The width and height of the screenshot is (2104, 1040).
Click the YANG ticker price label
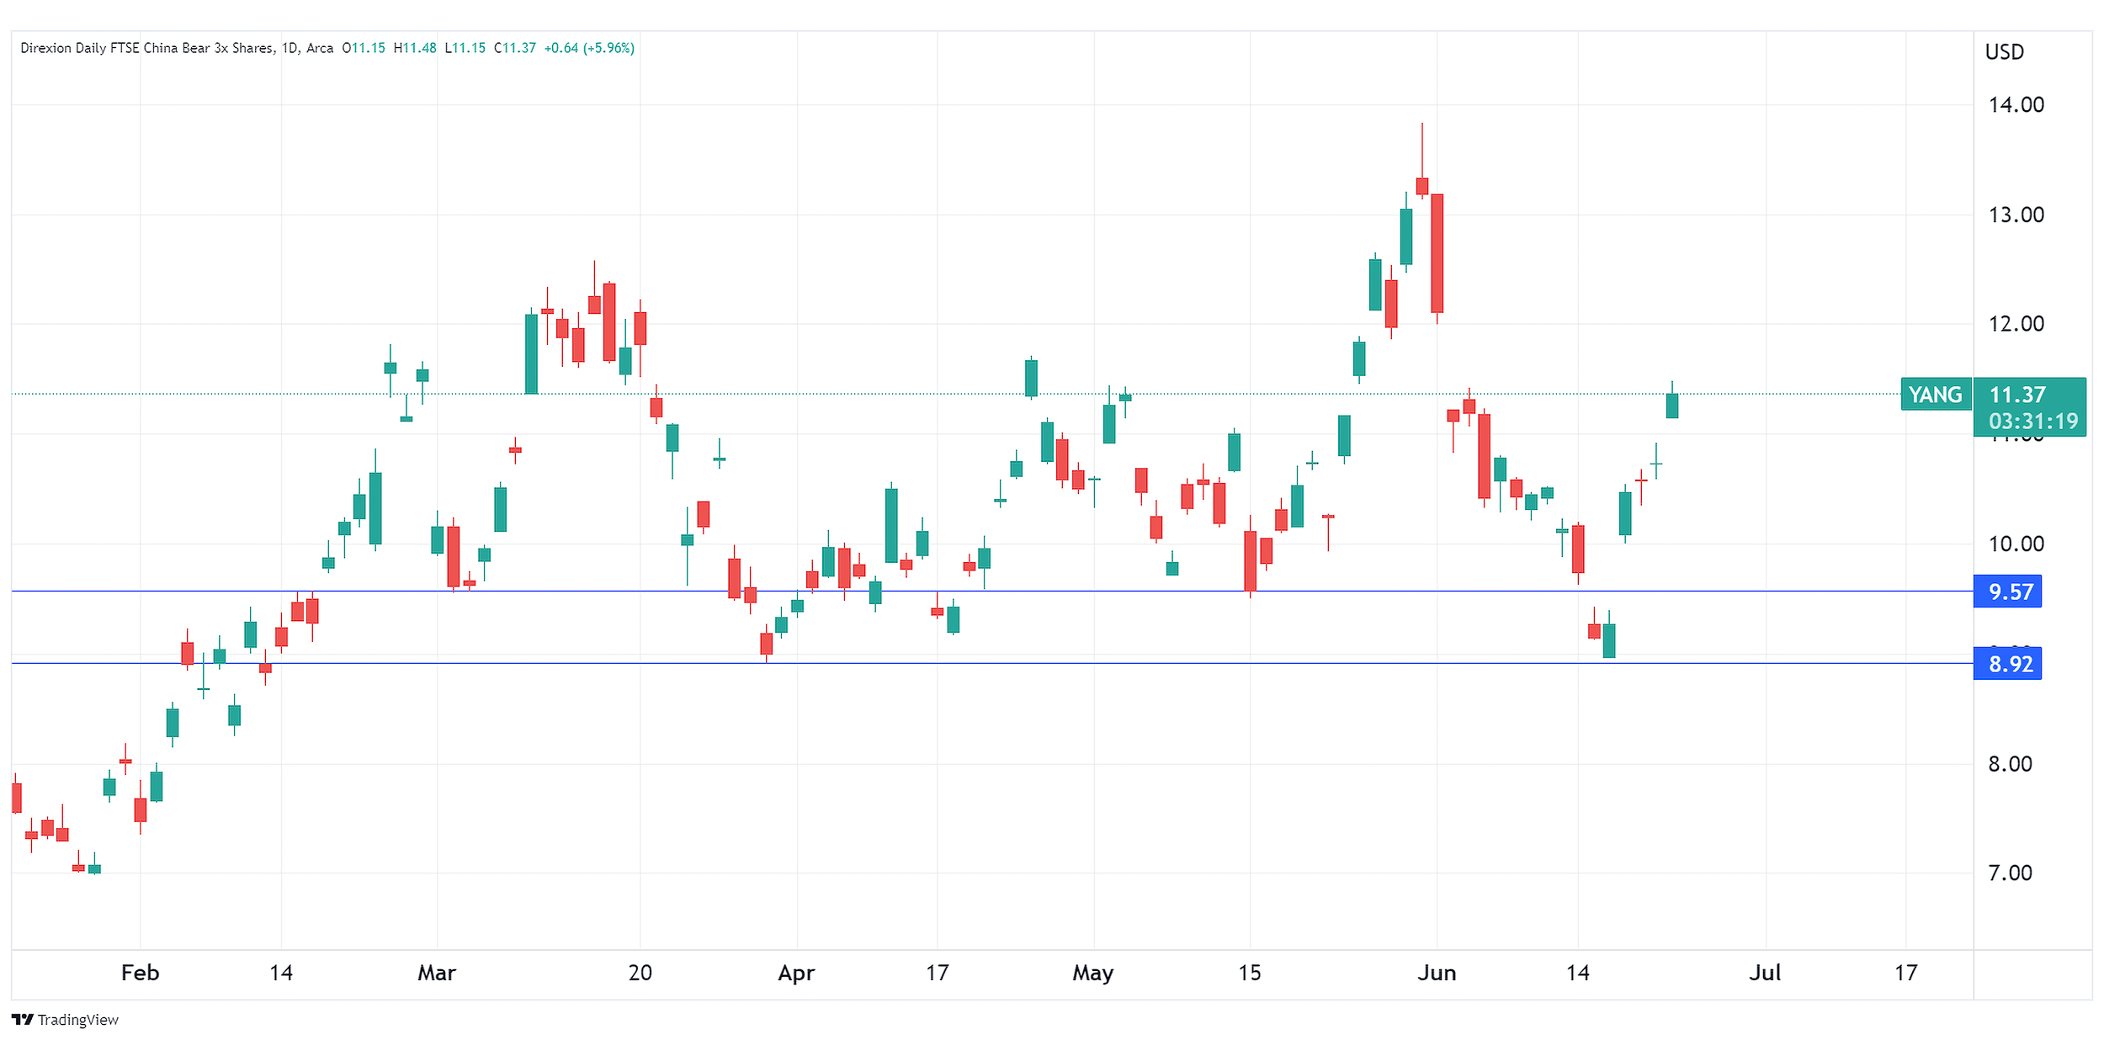(x=1934, y=395)
